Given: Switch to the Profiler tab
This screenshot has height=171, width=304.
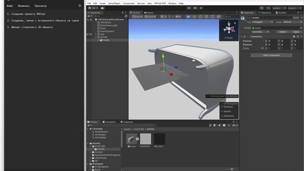Looking at the screenshot, I should coord(281,13).
